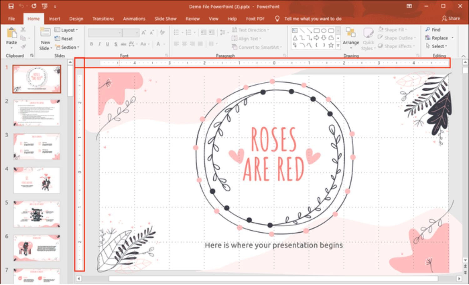The image size is (469, 285).
Task: Click the Cut scissors icon
Action: [x=23, y=30]
